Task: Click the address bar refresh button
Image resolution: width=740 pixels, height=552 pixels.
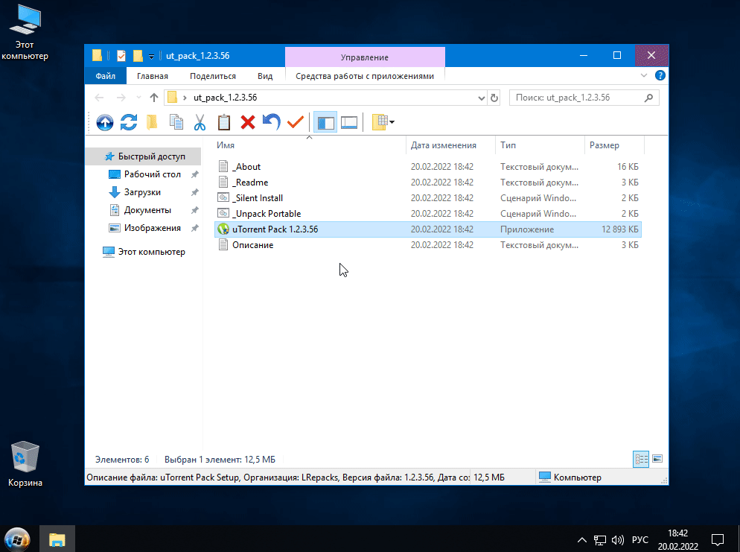Action: pyautogui.click(x=494, y=98)
